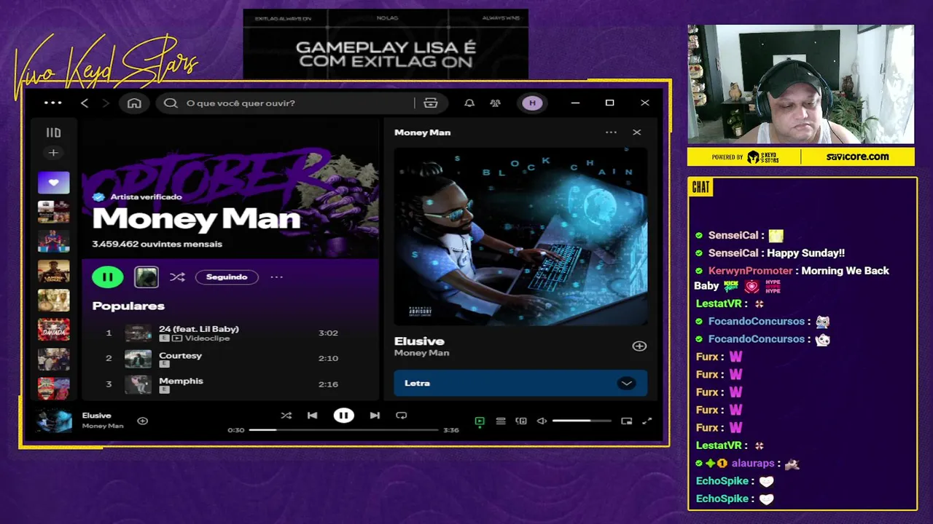Screen dimensions: 933x524
Task: Click the chat message 'Happy Sunday!!'
Action: pos(806,253)
